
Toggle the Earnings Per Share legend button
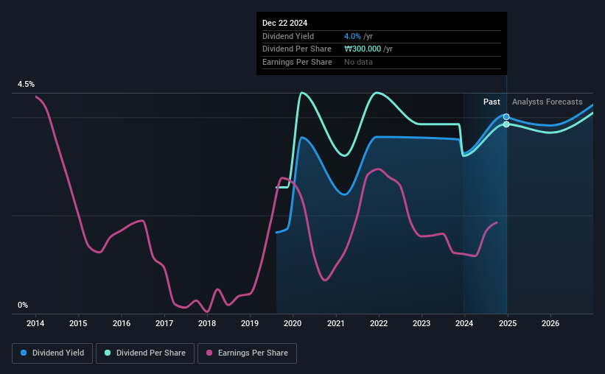[x=247, y=353]
